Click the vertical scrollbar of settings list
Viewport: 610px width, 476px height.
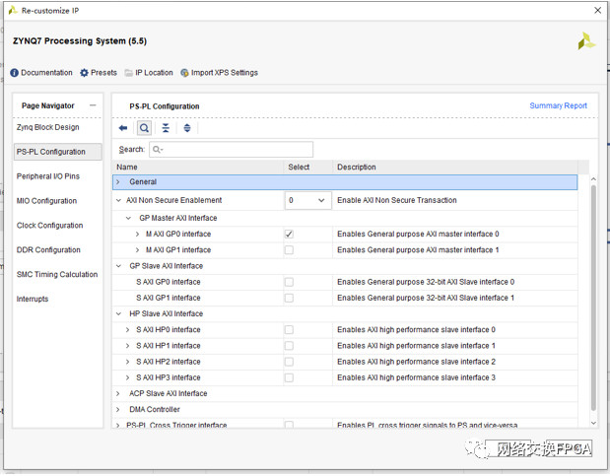click(593, 296)
